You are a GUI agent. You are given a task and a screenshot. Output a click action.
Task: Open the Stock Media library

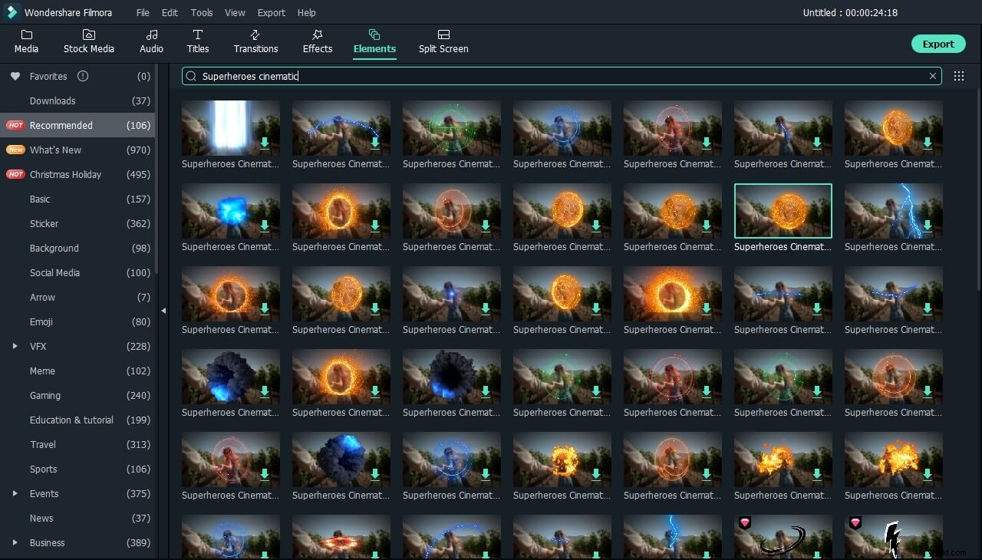tap(88, 41)
